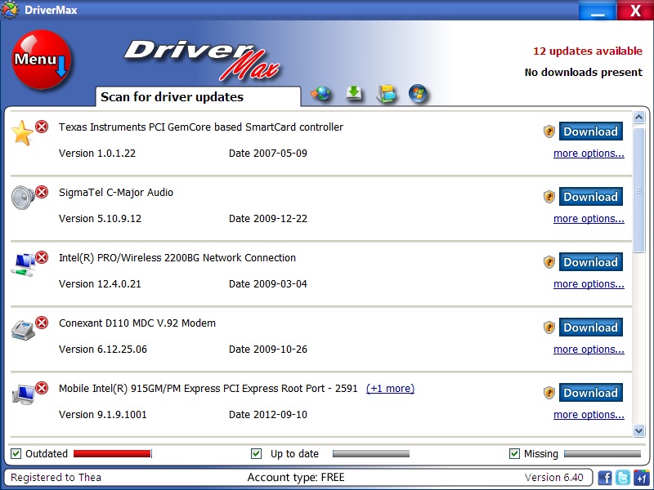The image size is (654, 490).
Task: Click the 12 updates available notice
Action: point(588,51)
